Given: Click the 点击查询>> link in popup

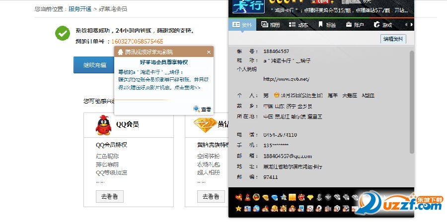Looking at the screenshot, I should [x=188, y=88].
